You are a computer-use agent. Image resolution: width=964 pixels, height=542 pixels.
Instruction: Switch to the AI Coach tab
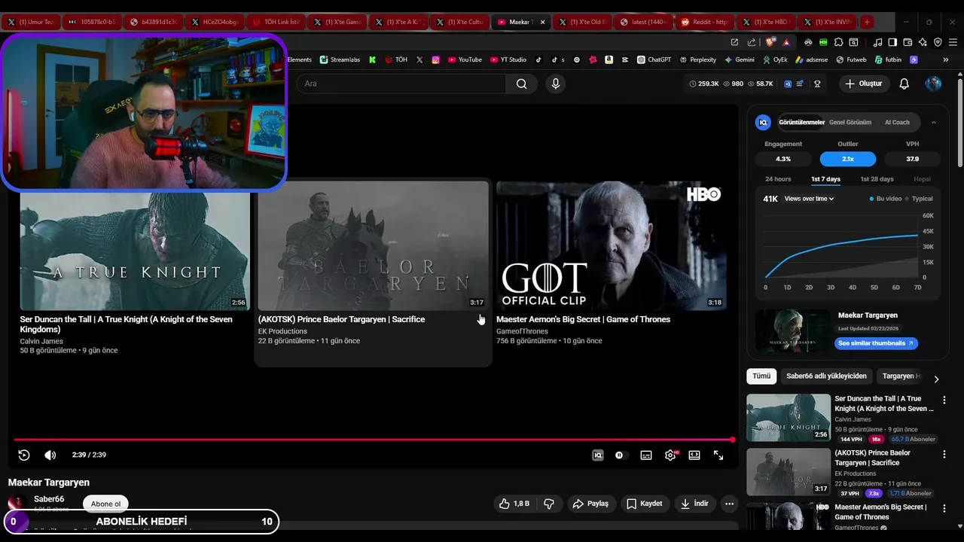tap(897, 122)
